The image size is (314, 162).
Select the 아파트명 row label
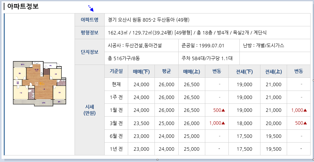point(90,20)
